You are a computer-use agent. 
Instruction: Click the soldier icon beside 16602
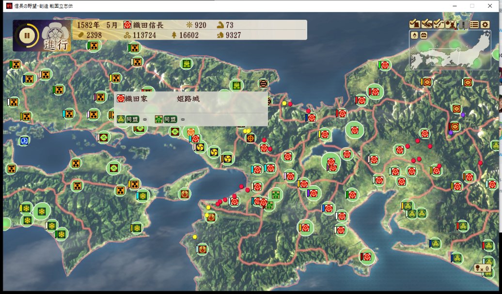(174, 35)
